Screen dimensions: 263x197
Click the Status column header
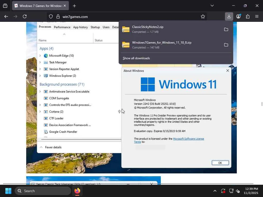point(99,40)
